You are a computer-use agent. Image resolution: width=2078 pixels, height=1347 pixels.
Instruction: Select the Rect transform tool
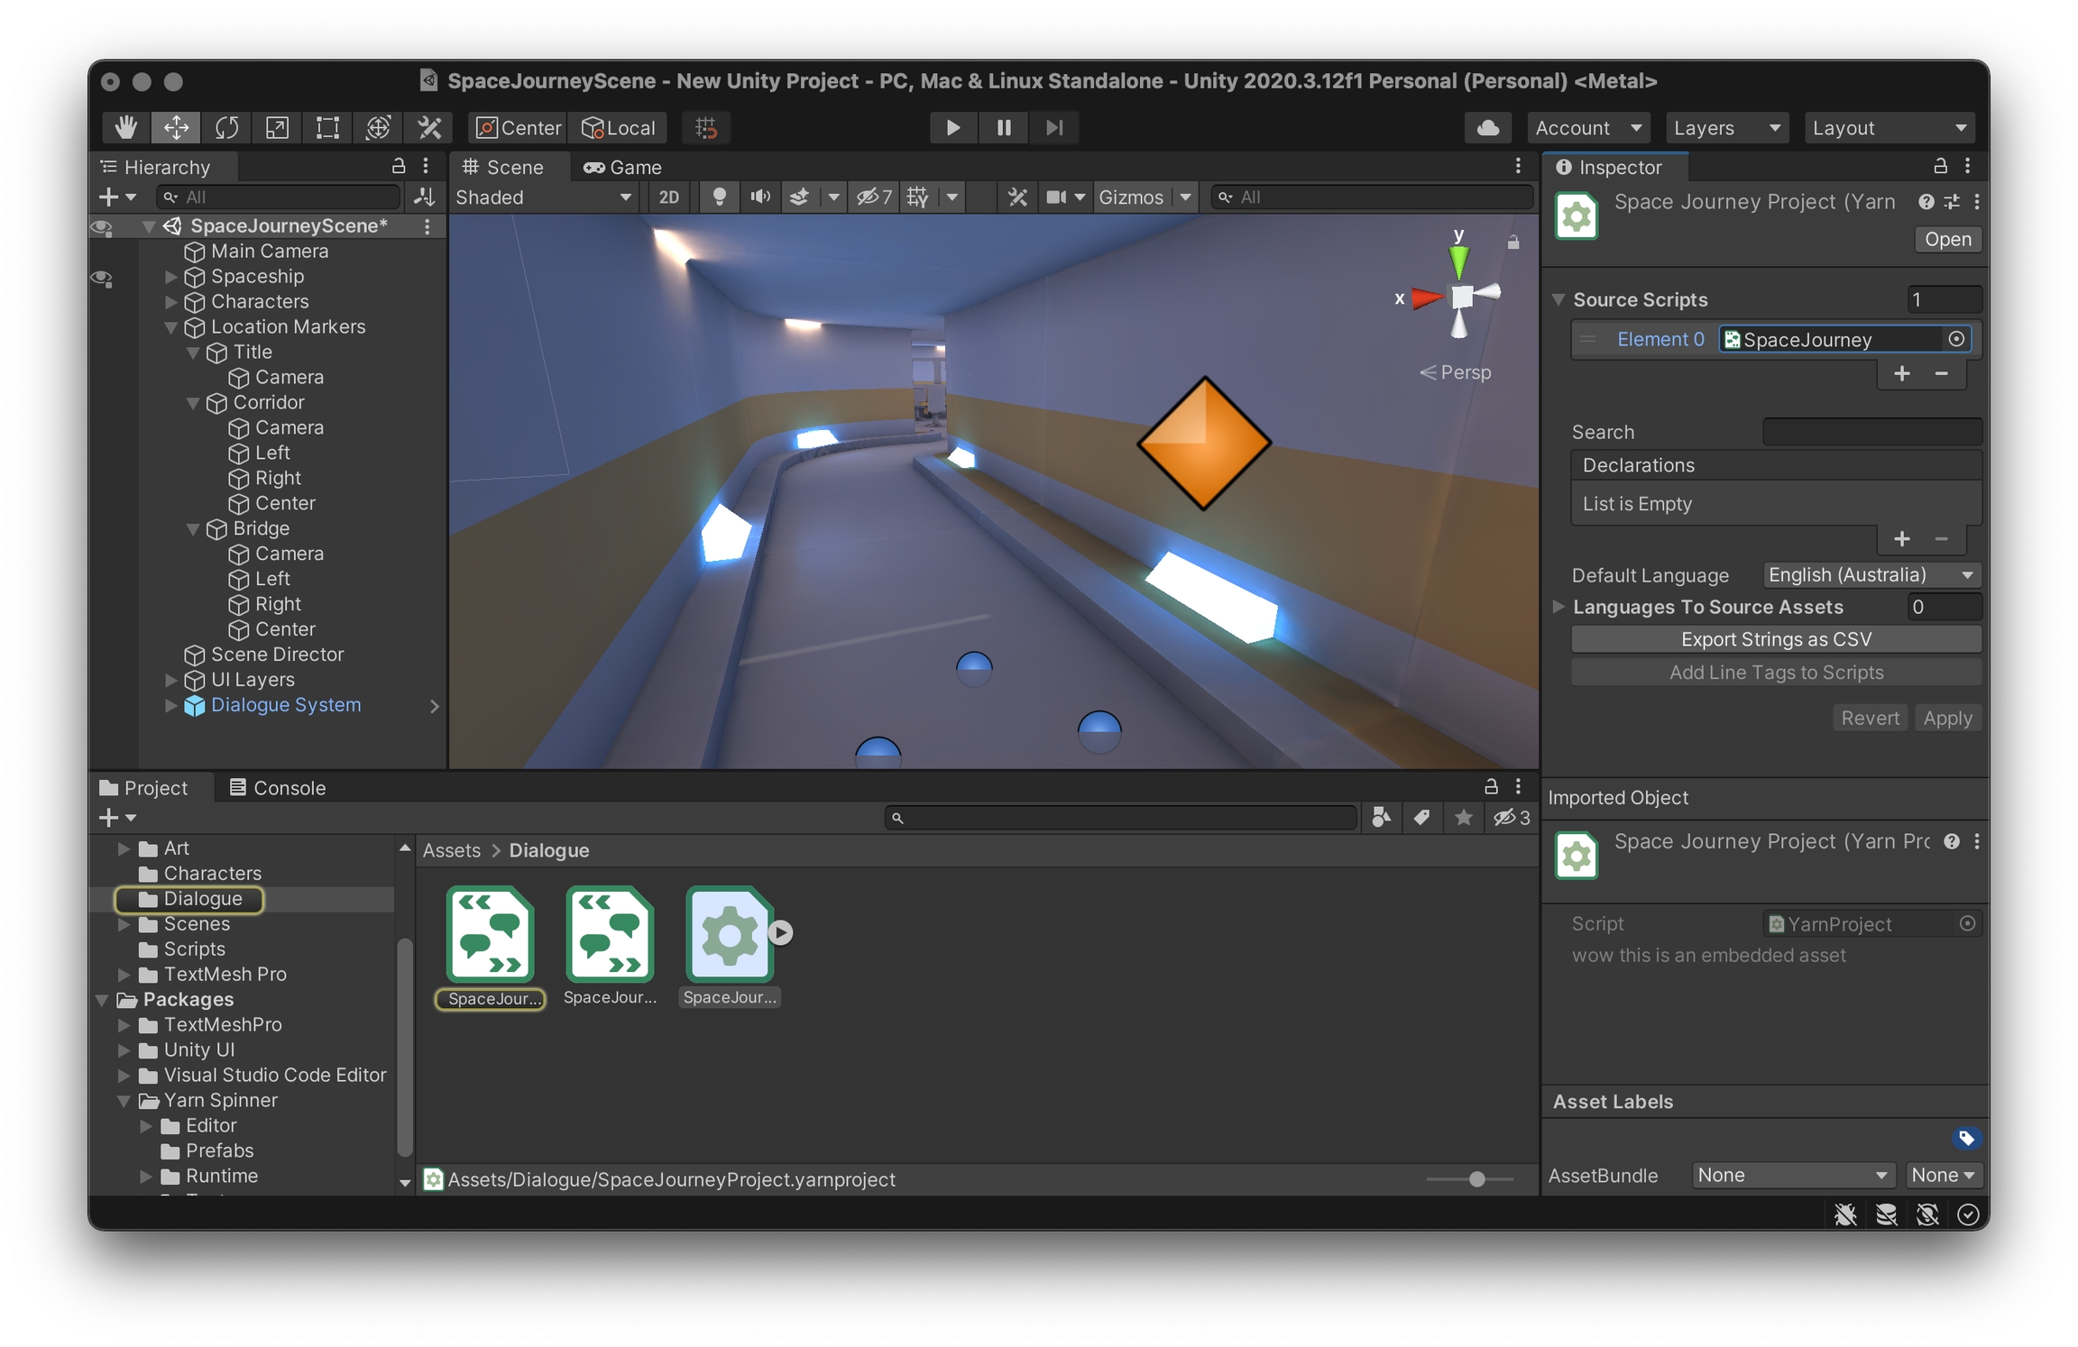[x=326, y=127]
